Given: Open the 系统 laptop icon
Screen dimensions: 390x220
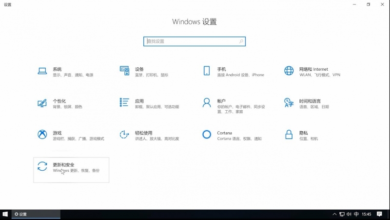Looking at the screenshot, I should coord(42,71).
